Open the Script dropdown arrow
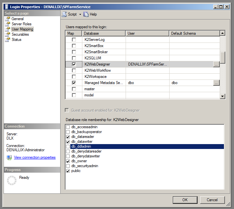Viewport: 234px width, 209px height. coord(80,14)
